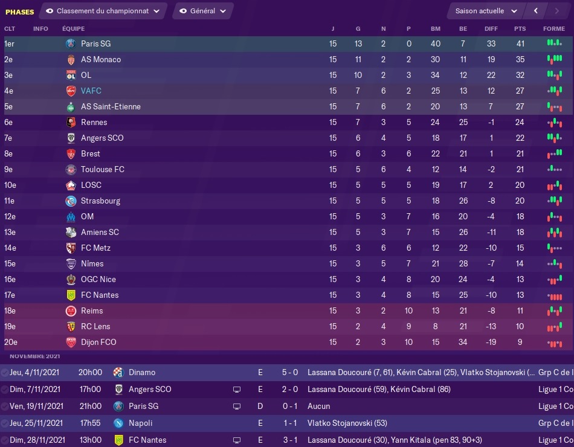This screenshot has width=574, height=447.
Task: Click the OM club crest
Action: 71,216
